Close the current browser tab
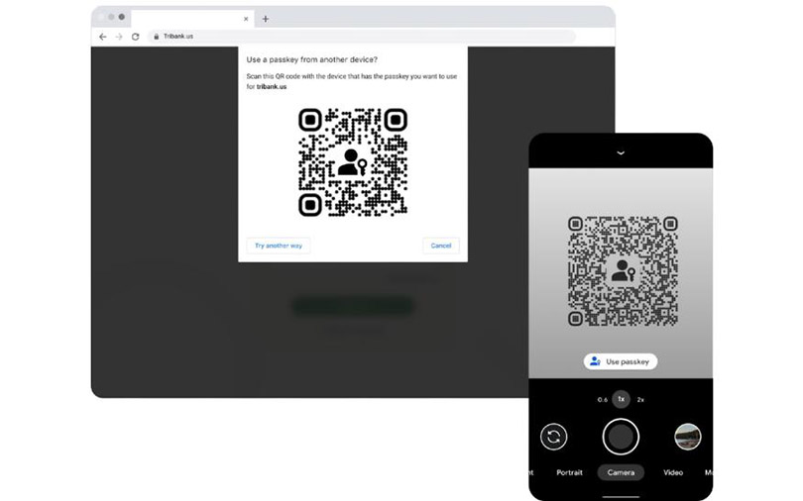803x501 pixels. tap(246, 19)
